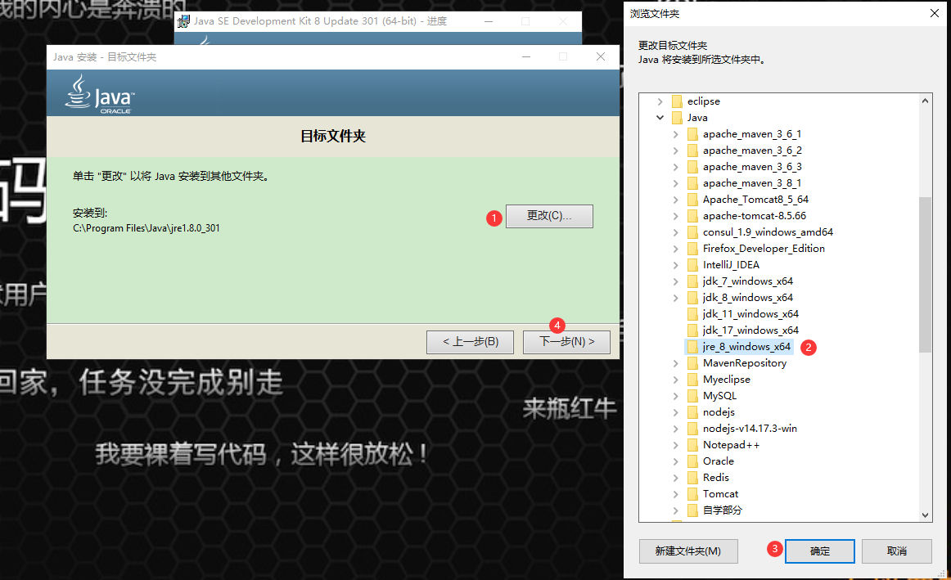Create new folder with 新建文件夹(M)
The width and height of the screenshot is (951, 580).
tap(688, 551)
